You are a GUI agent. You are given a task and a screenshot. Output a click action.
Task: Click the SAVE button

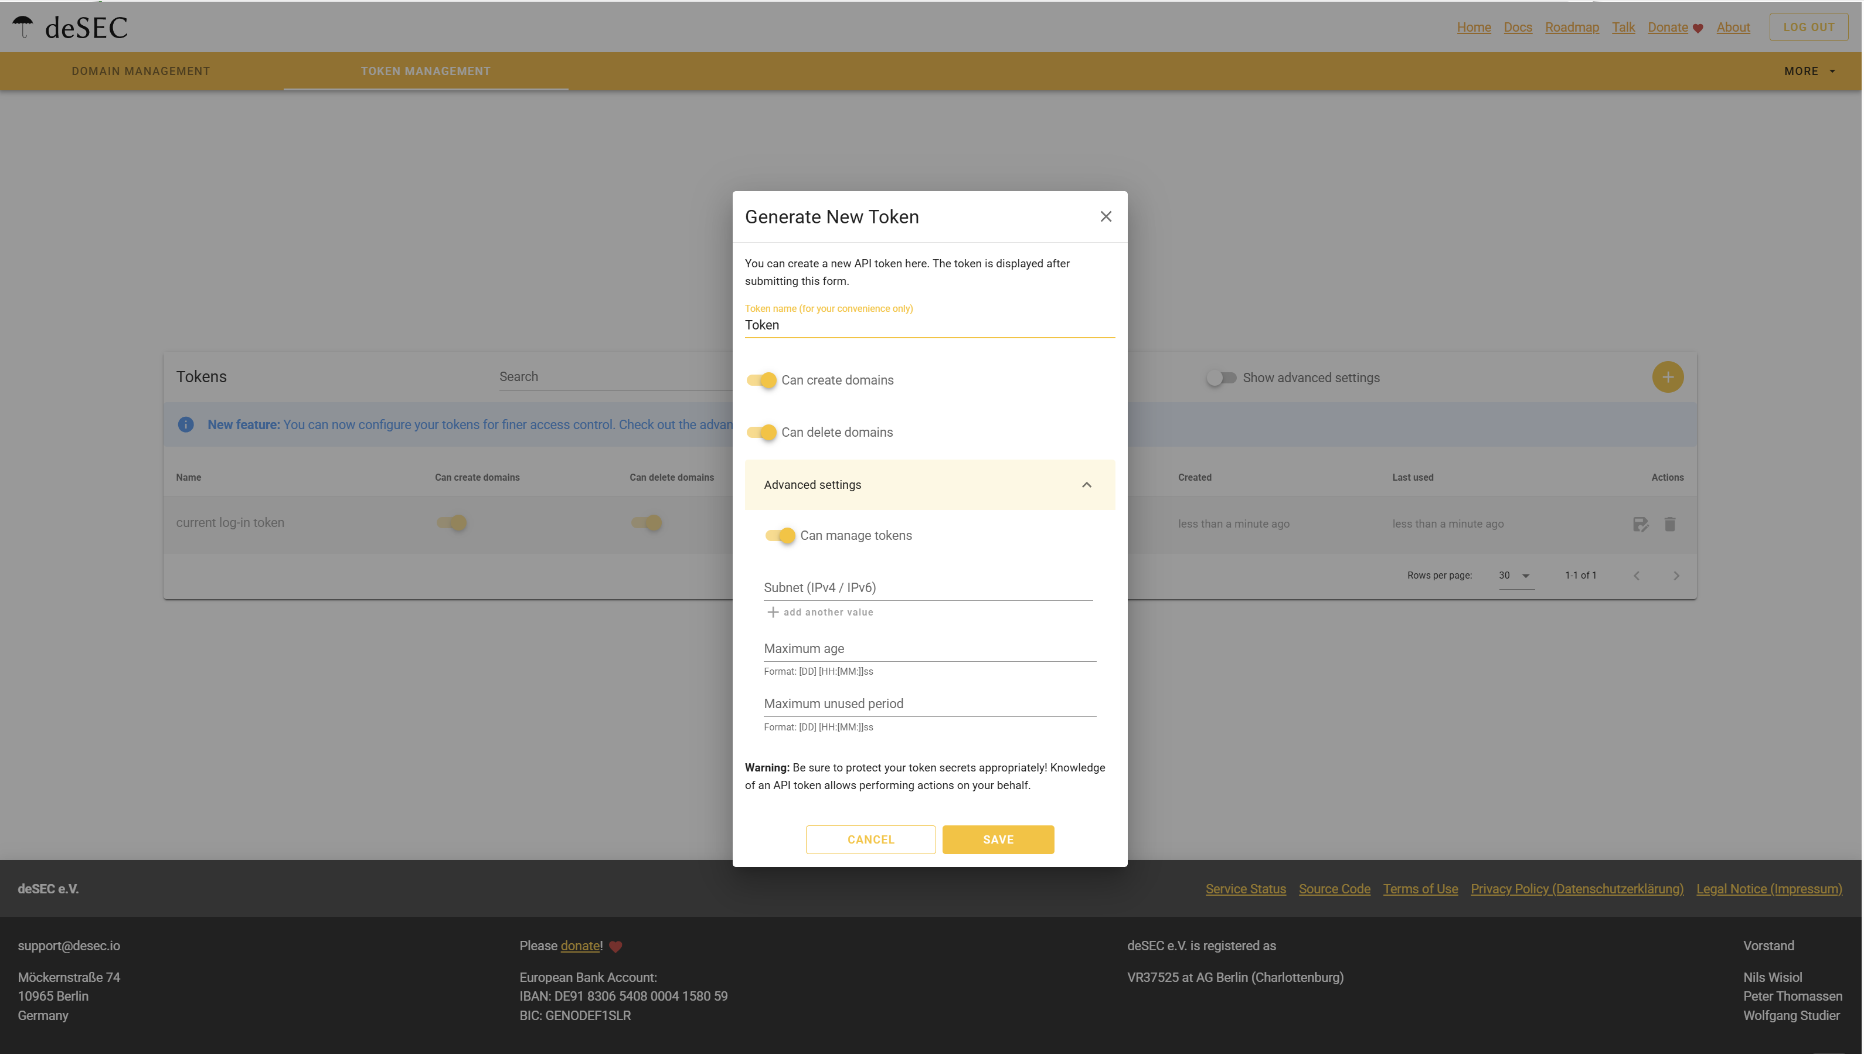coord(998,839)
